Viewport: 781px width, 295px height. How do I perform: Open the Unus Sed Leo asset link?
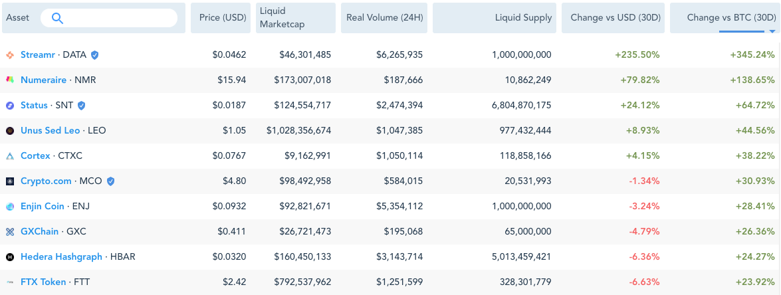[51, 131]
